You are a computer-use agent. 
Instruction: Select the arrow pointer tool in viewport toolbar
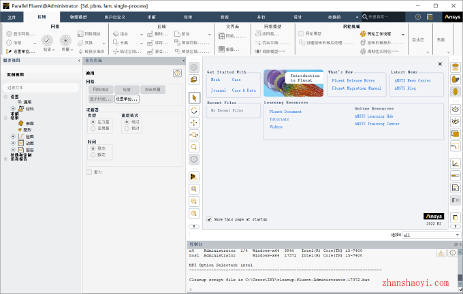[194, 98]
